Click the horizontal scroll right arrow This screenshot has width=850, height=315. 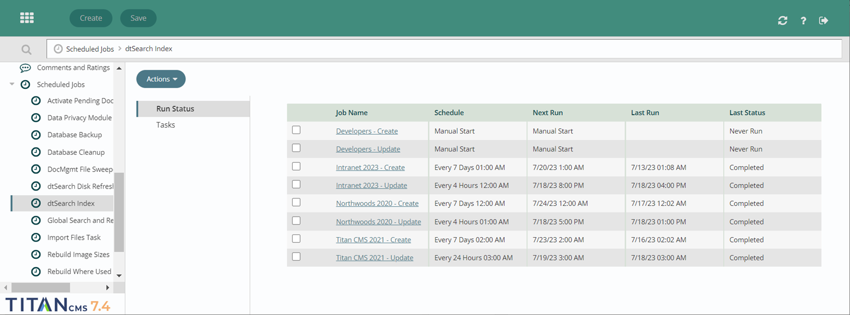point(107,287)
